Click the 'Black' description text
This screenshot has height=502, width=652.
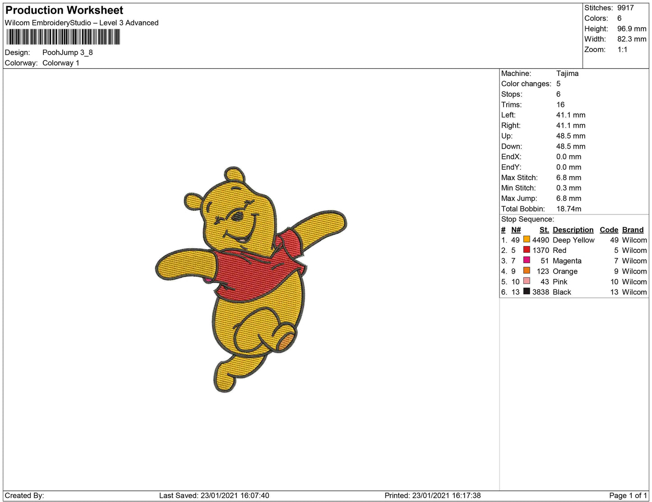(562, 292)
